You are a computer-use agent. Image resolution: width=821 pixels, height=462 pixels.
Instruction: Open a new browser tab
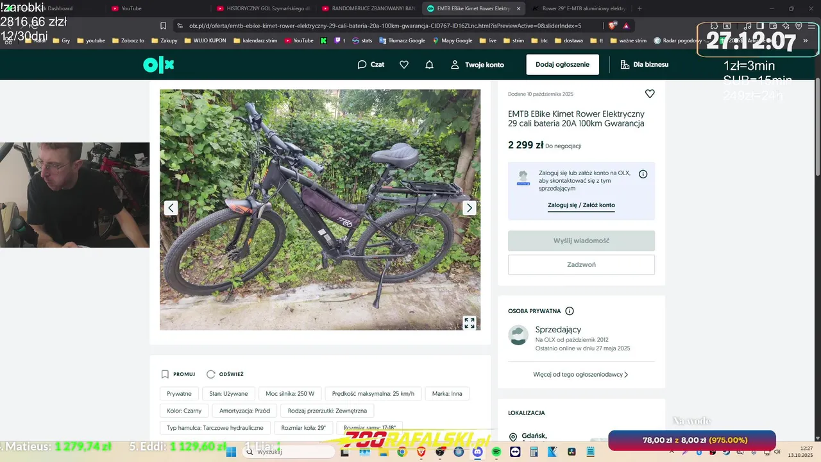[639, 8]
